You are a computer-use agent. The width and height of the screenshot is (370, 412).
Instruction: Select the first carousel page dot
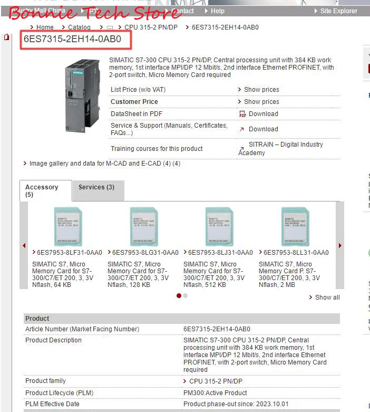[x=179, y=295]
